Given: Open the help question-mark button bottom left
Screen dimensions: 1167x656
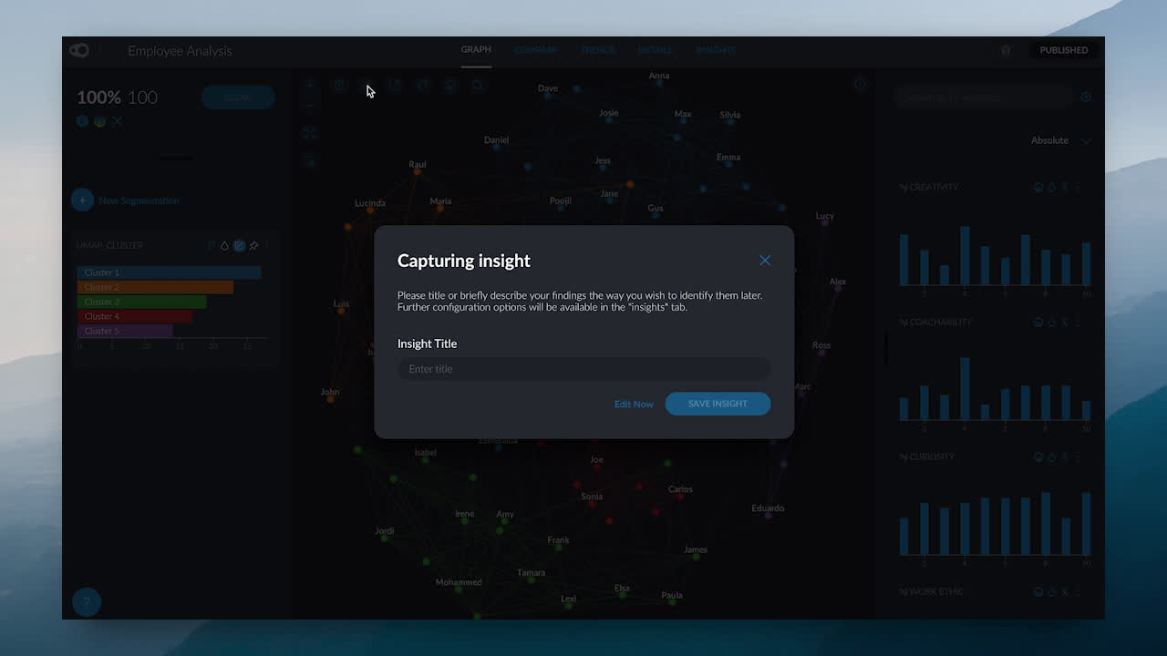Looking at the screenshot, I should (87, 601).
